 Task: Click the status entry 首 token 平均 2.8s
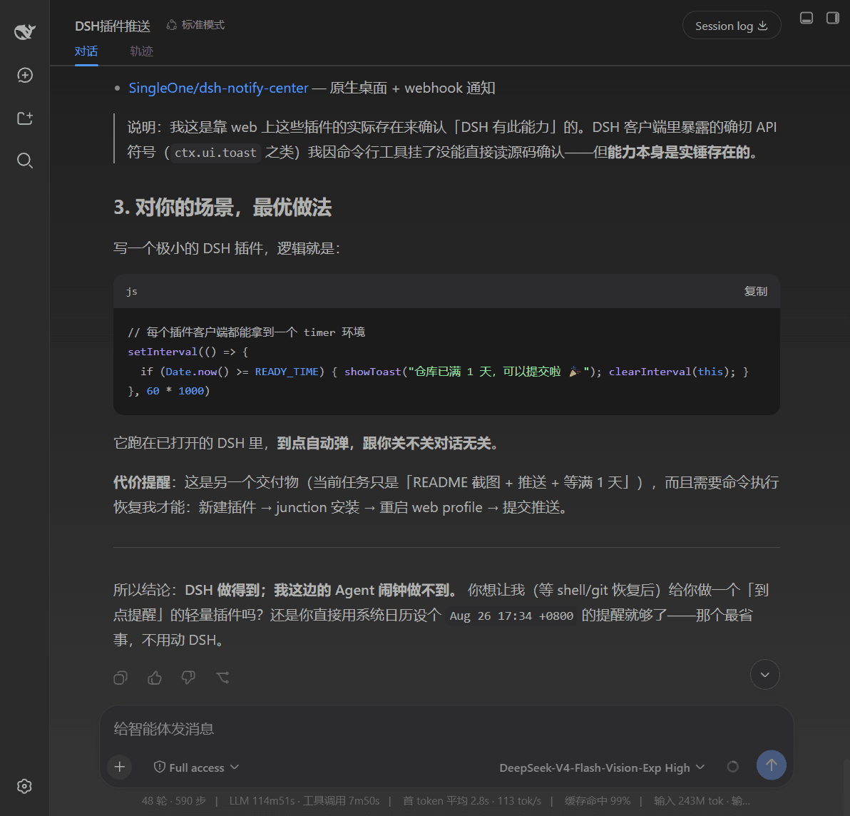446,801
